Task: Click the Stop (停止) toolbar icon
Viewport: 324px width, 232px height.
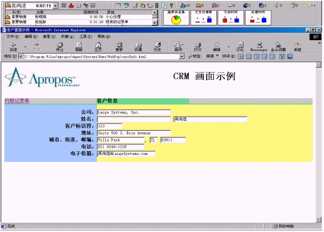Action: [x=60, y=47]
